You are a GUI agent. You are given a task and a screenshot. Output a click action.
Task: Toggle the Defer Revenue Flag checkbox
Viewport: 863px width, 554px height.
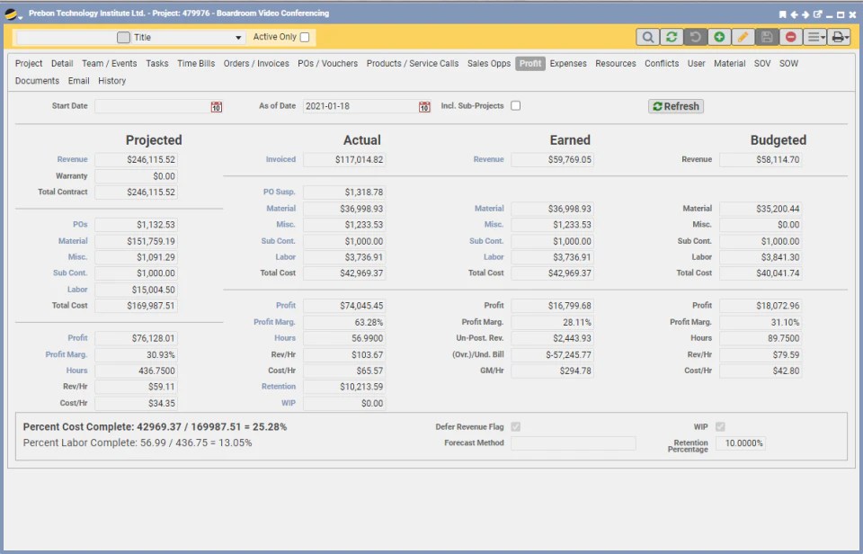click(x=516, y=426)
